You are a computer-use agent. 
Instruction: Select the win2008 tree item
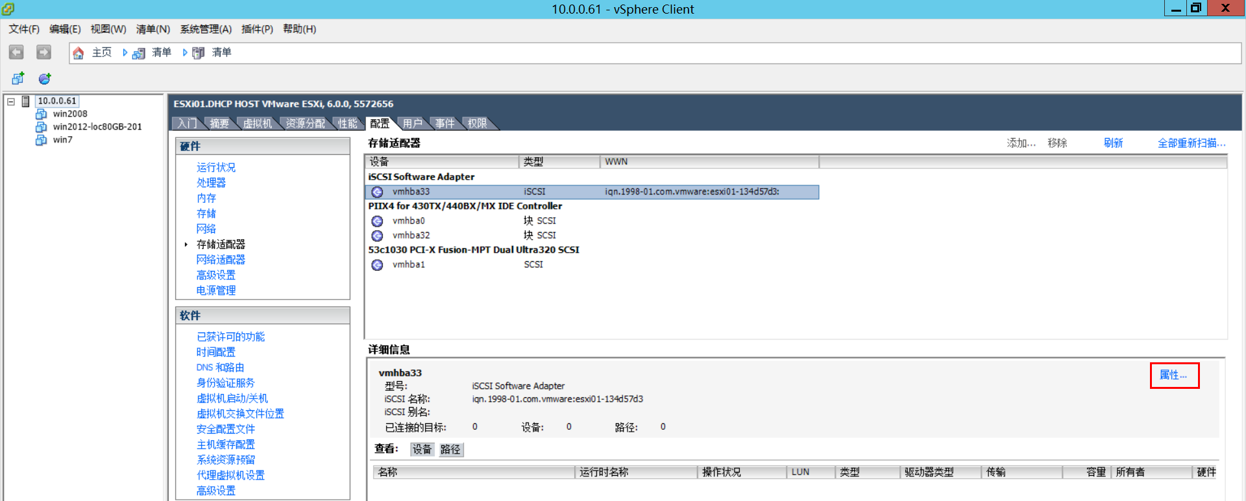coord(70,114)
